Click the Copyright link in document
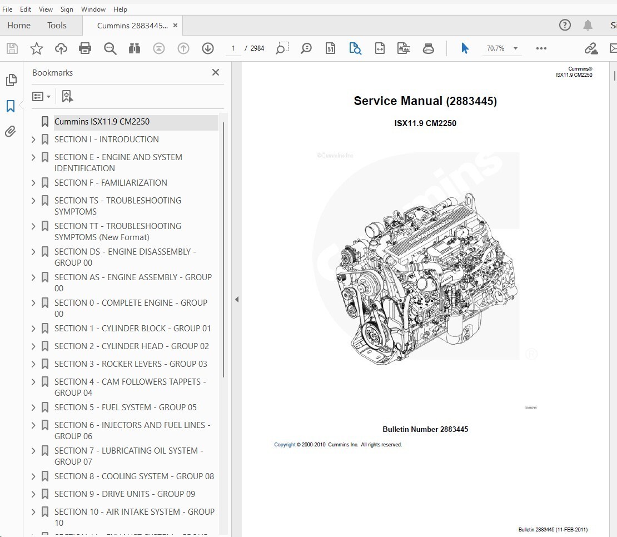Screen dimensions: 617x537 coord(285,445)
